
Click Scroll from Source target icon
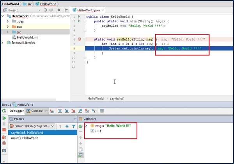pyautogui.click(x=45, y=10)
